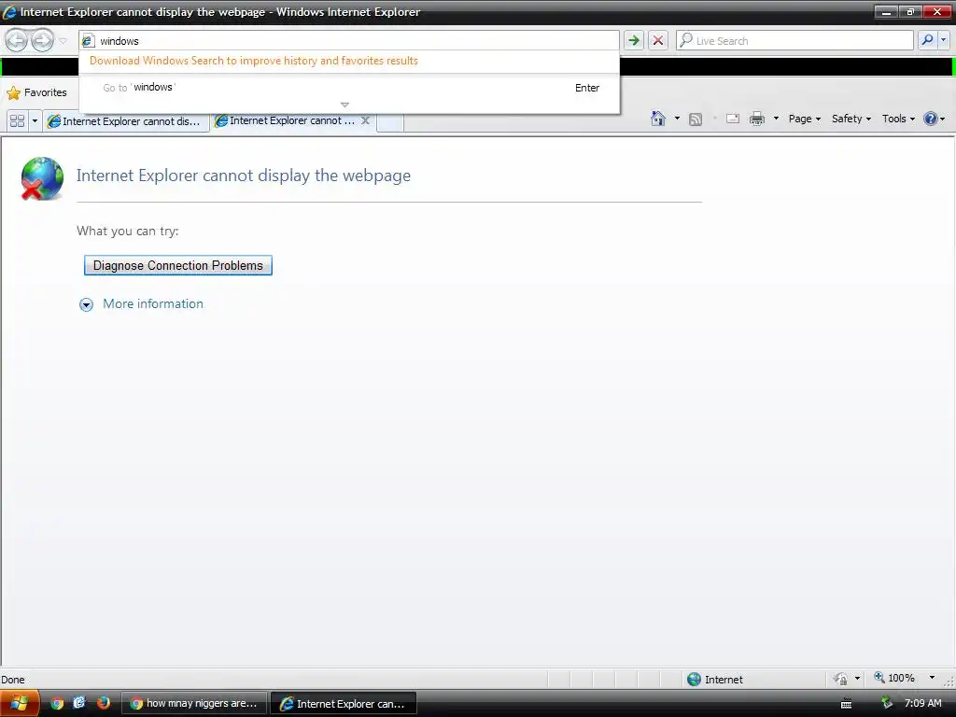Open recent pages dropdown beside Forward button

tap(63, 41)
